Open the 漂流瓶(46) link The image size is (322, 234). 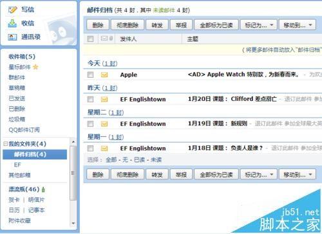point(24,189)
